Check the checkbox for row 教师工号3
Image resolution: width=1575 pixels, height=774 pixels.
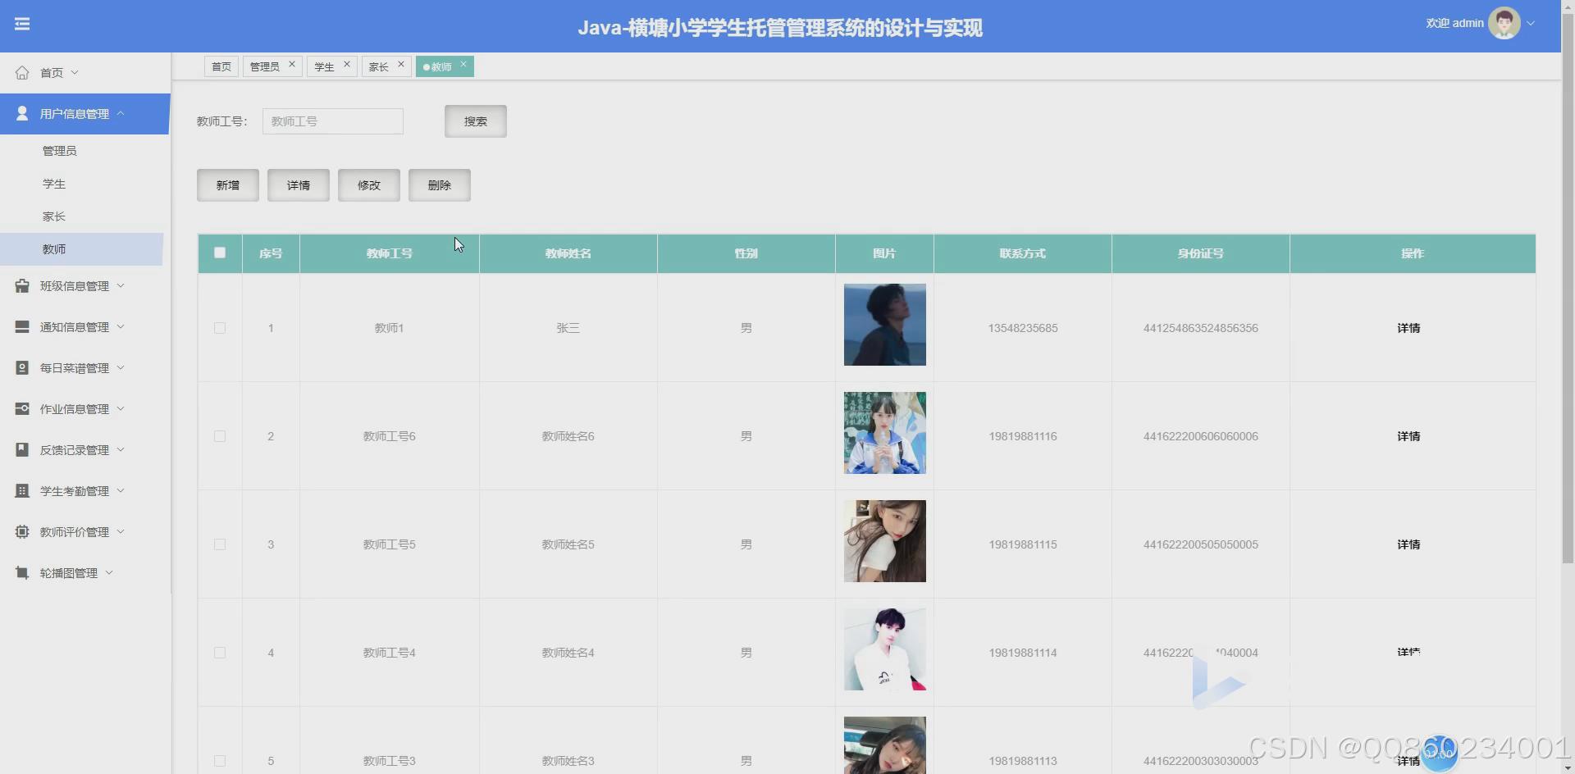pos(220,761)
